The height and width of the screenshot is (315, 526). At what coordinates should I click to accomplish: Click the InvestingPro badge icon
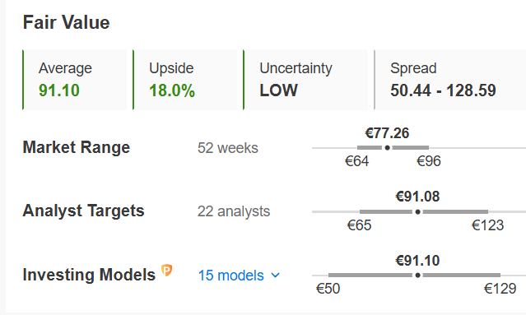tap(167, 270)
